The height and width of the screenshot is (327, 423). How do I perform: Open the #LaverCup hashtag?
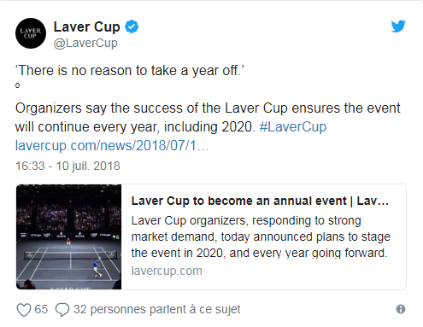tap(293, 127)
